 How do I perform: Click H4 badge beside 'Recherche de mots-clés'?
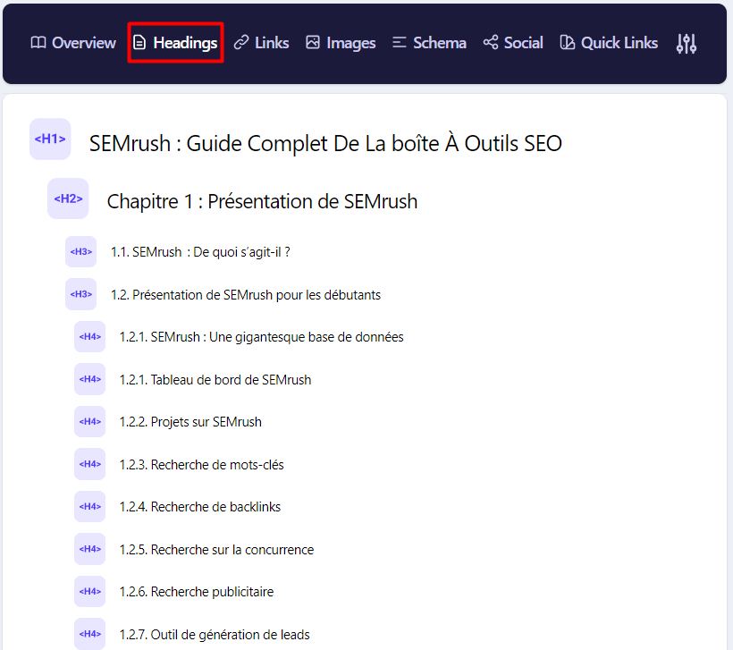click(89, 464)
